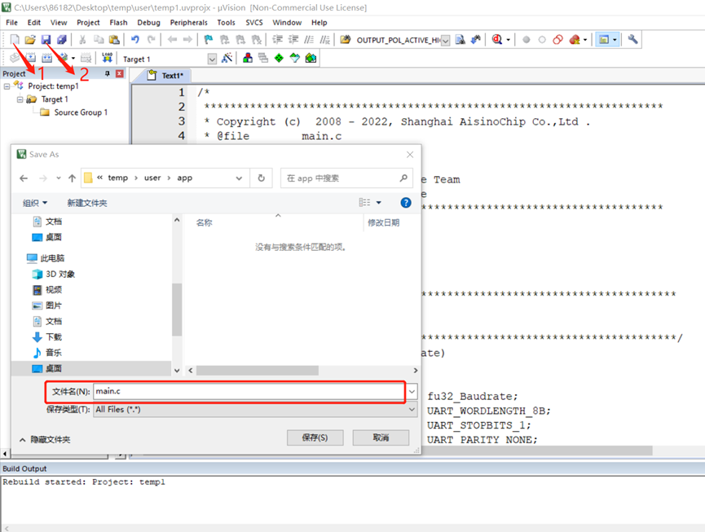Click the Target Options magic wand icon
Image resolution: width=705 pixels, height=532 pixels.
click(227, 59)
